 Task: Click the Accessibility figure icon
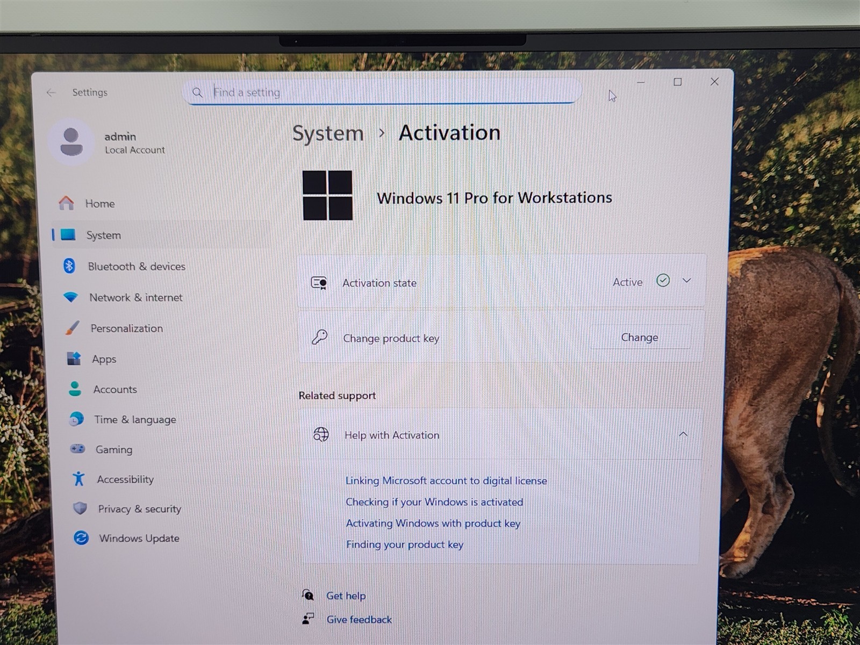(x=78, y=478)
